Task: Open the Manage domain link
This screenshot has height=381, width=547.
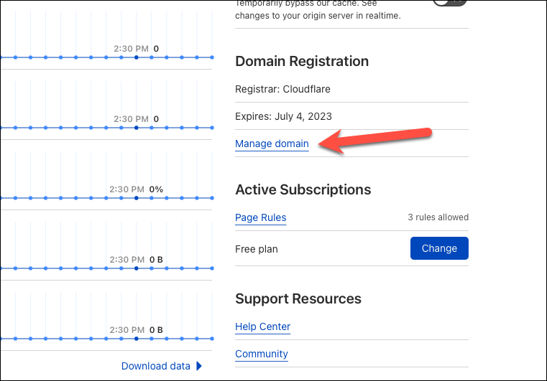Action: click(272, 144)
